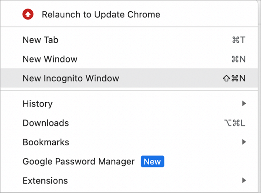Click the ⌥⌘L shortcut beside Downloads

click(x=234, y=123)
